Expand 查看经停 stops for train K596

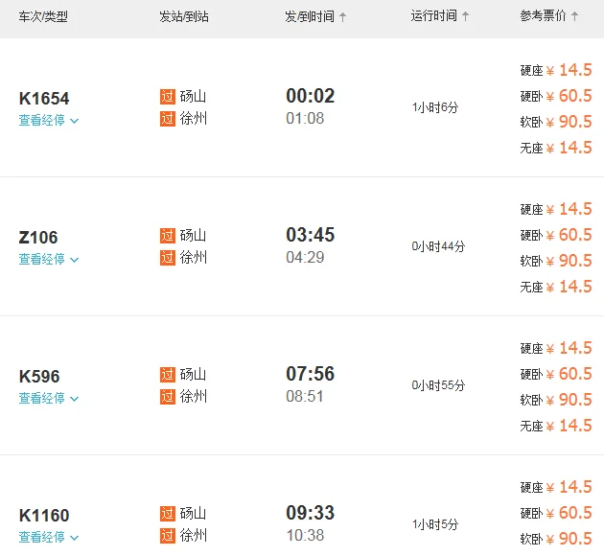pos(49,399)
